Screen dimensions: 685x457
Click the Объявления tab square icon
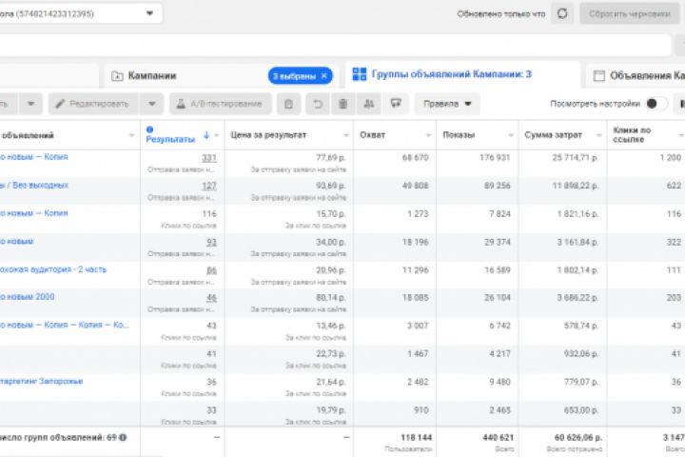point(599,75)
